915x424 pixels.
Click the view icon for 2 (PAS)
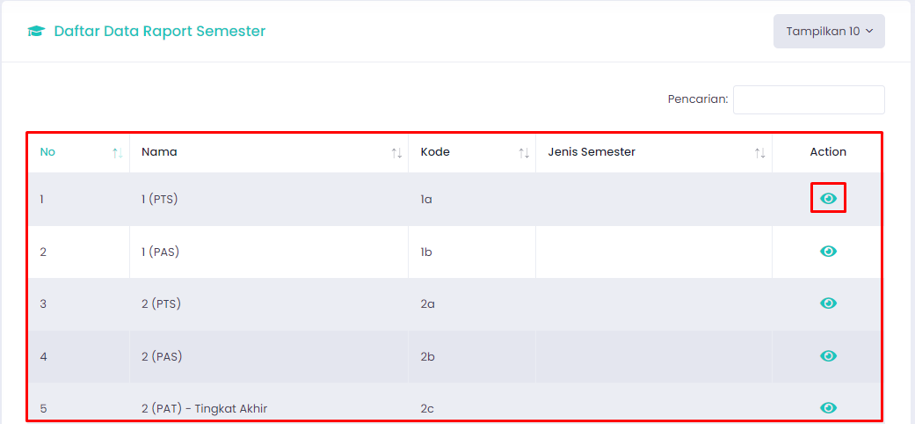[828, 355]
